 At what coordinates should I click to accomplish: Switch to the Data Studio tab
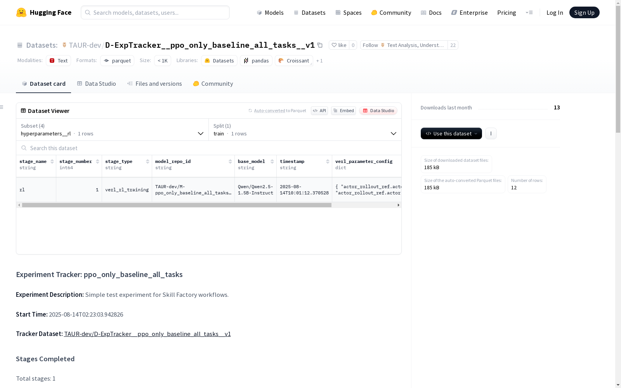click(x=96, y=84)
